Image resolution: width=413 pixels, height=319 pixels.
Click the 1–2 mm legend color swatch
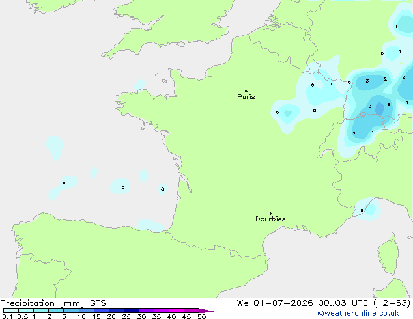click(41, 311)
